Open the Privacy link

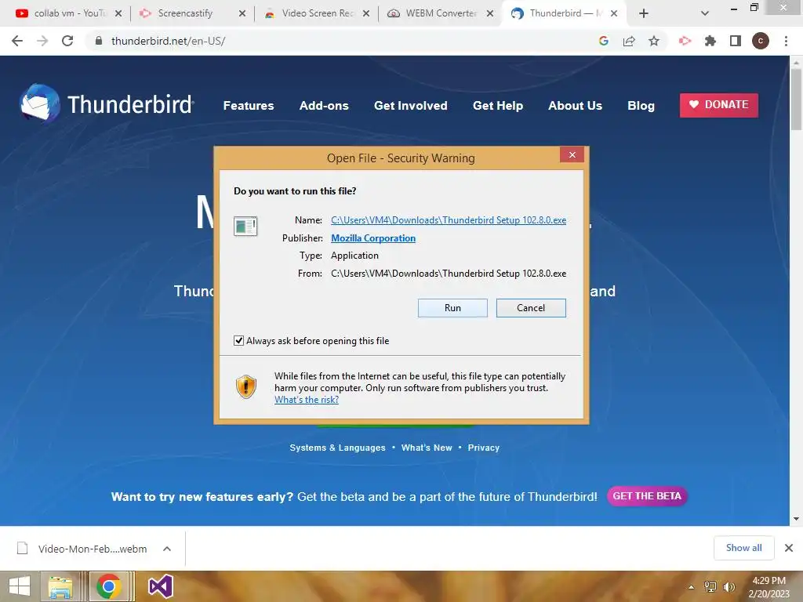click(x=483, y=448)
